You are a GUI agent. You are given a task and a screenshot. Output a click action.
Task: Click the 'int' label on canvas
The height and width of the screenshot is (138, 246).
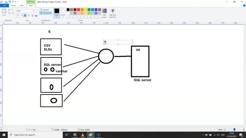[138, 50]
